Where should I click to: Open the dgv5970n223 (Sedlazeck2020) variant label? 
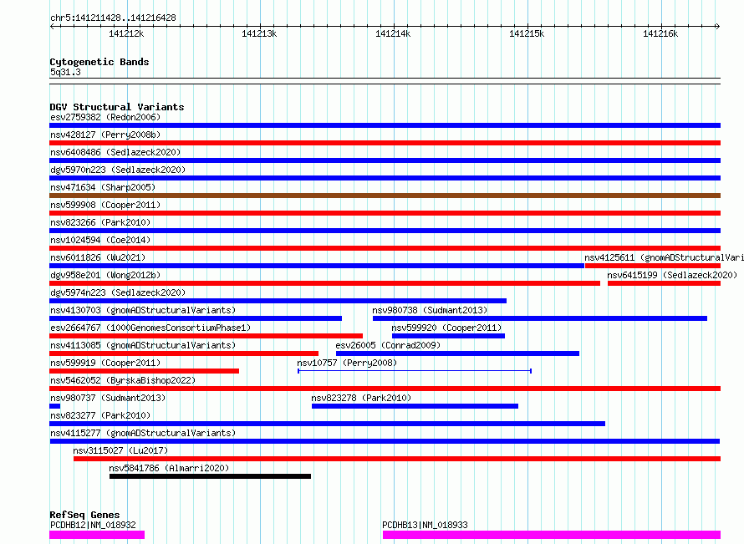click(x=118, y=170)
